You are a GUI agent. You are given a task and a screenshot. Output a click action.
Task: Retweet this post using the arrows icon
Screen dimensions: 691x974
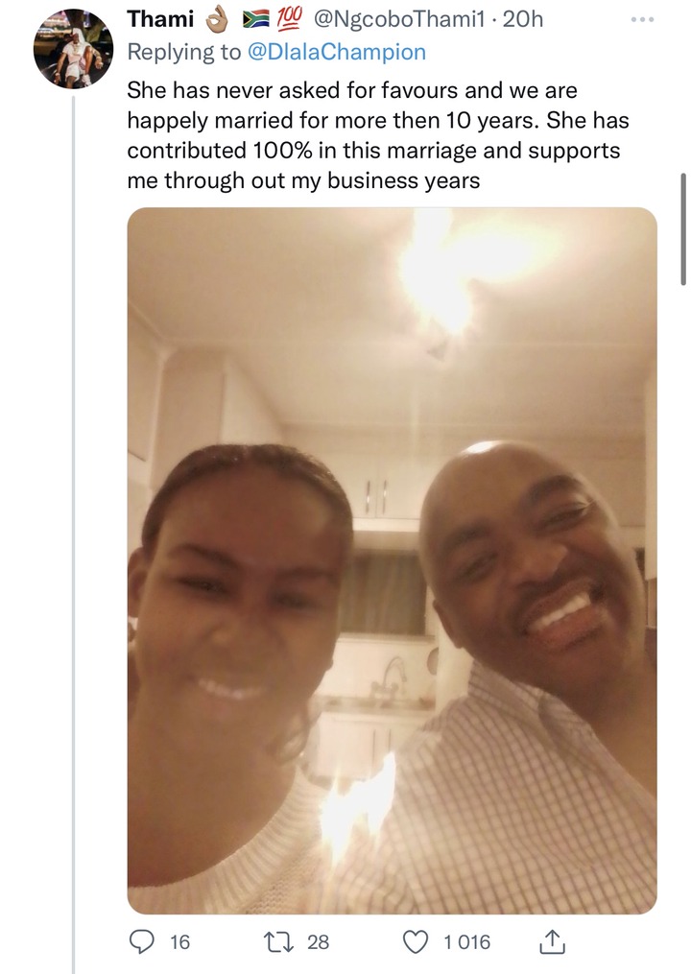284,941
